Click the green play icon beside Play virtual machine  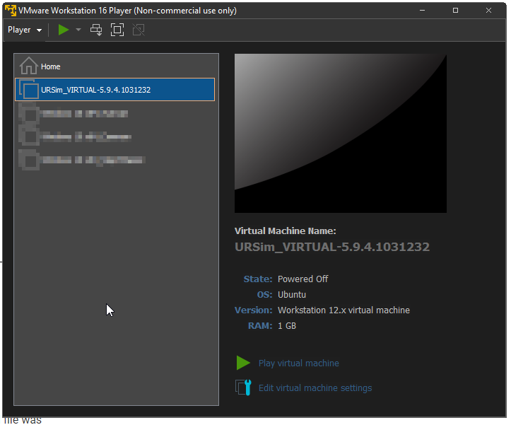point(243,363)
